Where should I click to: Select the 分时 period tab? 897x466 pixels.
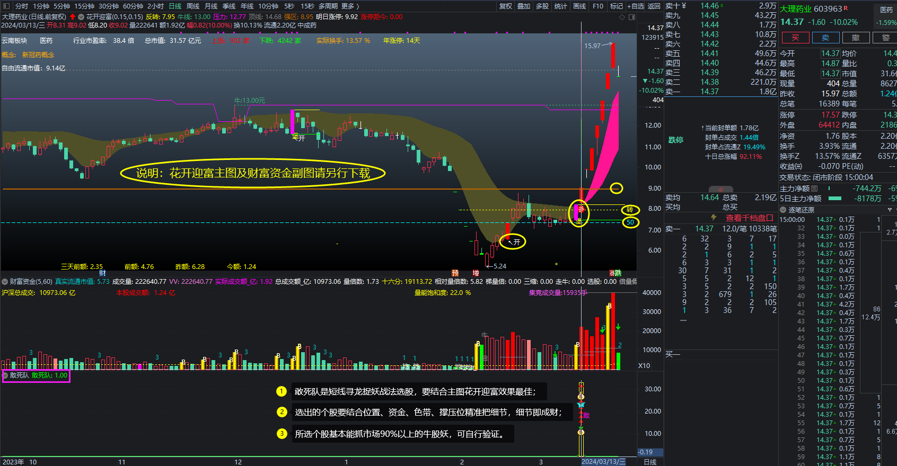coord(22,6)
